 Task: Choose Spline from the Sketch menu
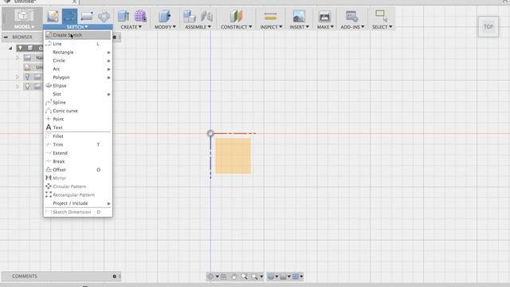[78, 102]
